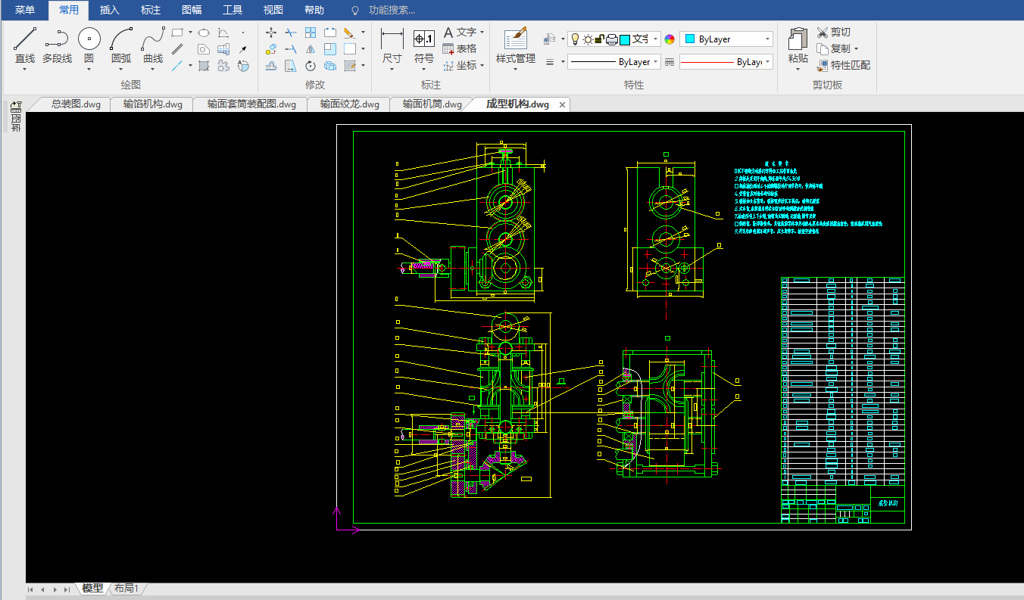Click the 符号 symbol annotation icon
The width and height of the screenshot is (1024, 600).
tap(424, 39)
